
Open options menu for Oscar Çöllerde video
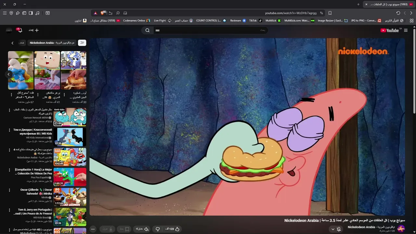click(x=9, y=190)
